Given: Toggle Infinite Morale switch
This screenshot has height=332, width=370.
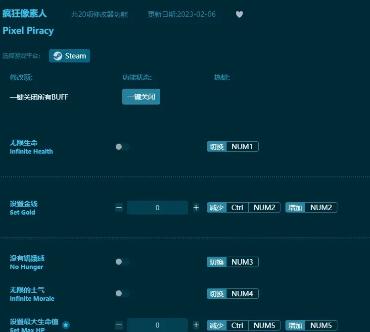Looking at the screenshot, I should [x=122, y=293].
